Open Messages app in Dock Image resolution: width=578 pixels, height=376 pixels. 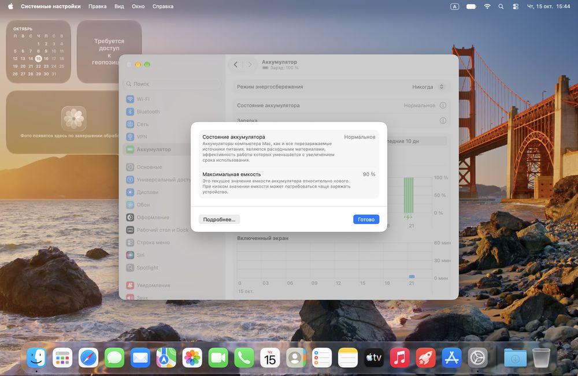(x=114, y=358)
